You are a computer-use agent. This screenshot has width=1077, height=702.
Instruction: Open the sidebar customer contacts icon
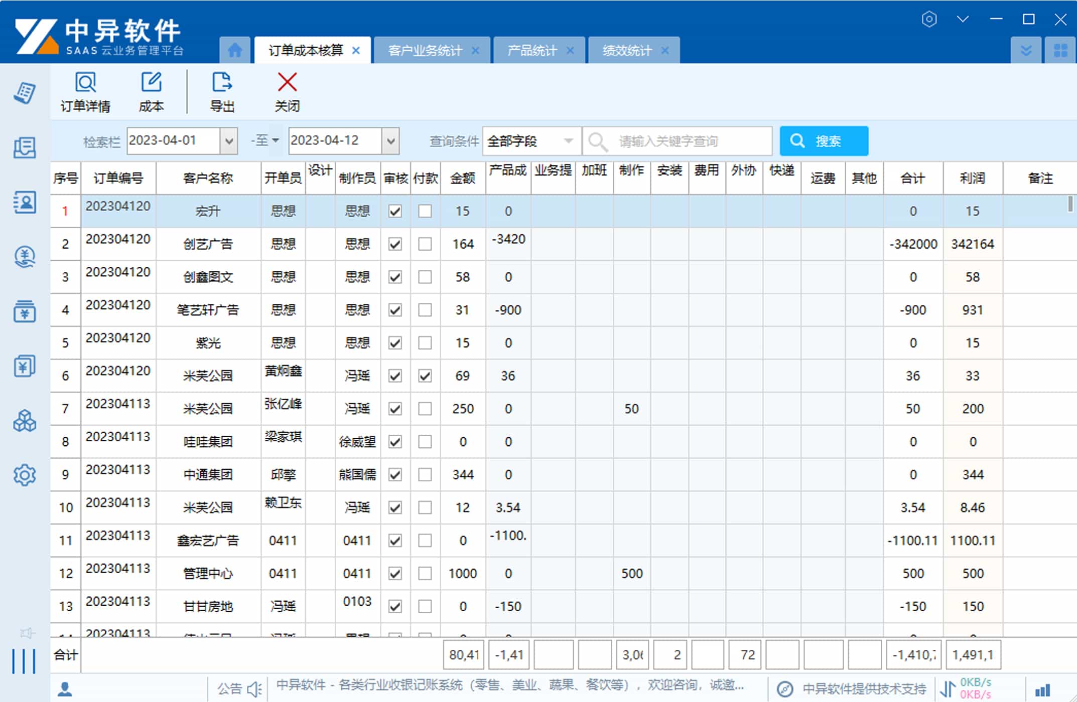pyautogui.click(x=25, y=203)
